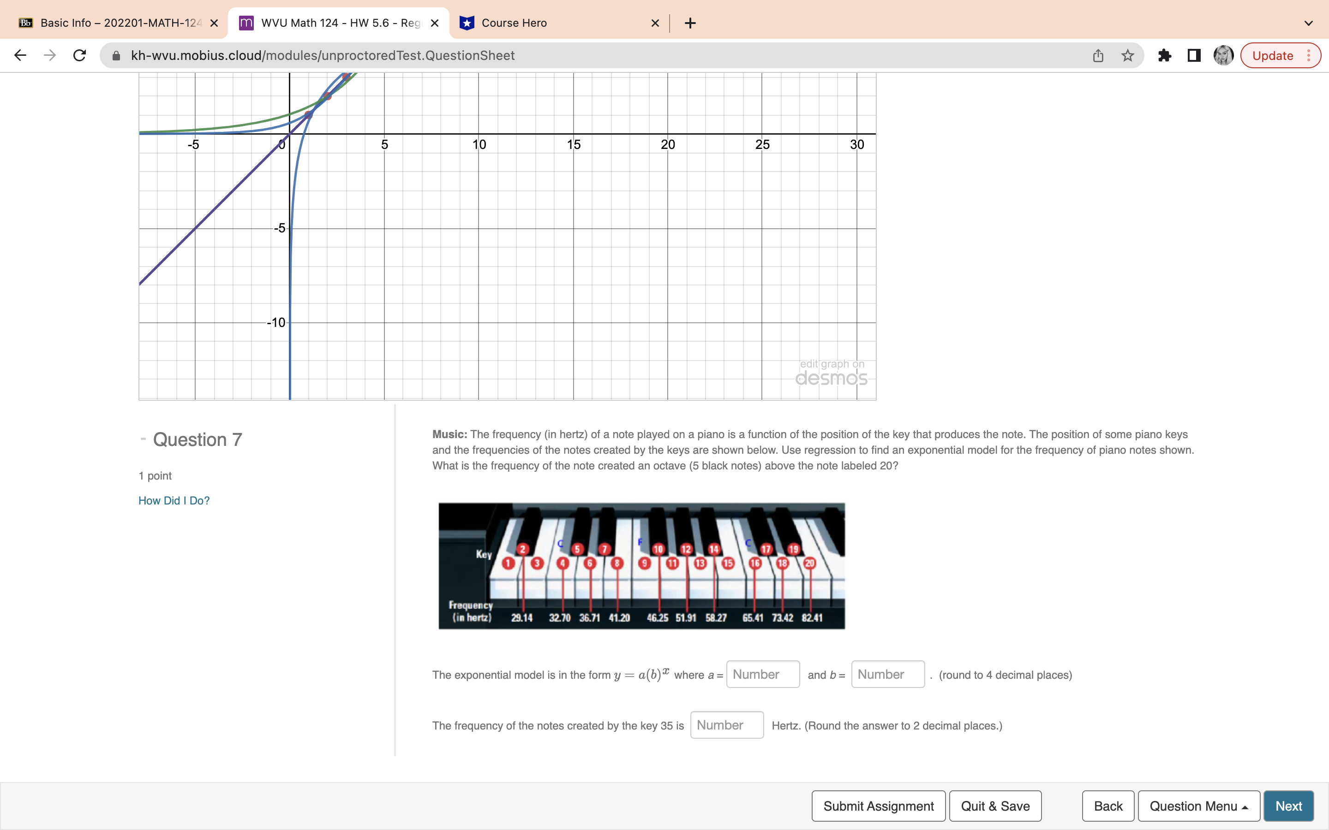Close the Course Hero tab
The image size is (1329, 830).
[655, 23]
